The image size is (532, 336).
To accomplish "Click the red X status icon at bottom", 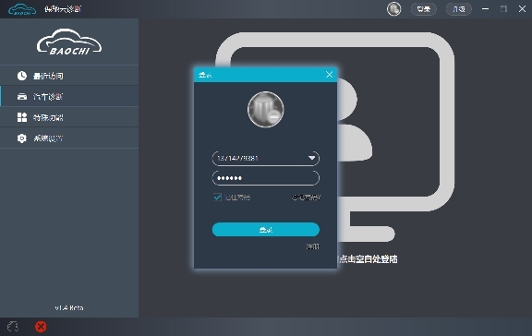I will tap(41, 327).
